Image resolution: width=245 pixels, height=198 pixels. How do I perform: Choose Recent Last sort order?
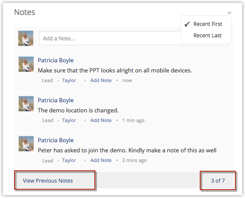coord(207,36)
